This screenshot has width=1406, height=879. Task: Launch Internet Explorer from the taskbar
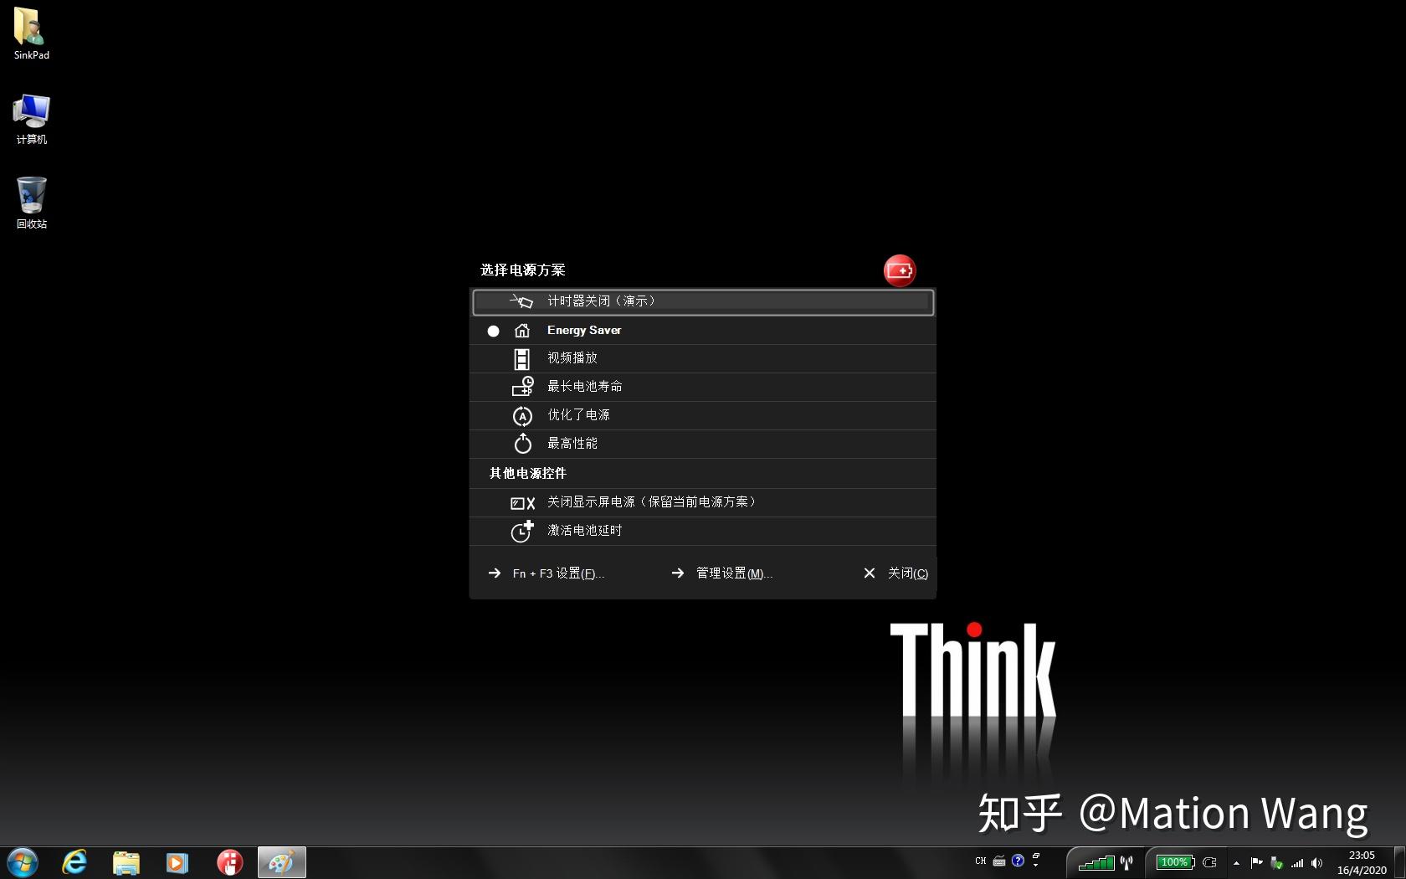coord(74,862)
